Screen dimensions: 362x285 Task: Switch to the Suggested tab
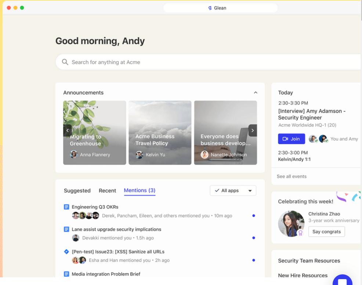pyautogui.click(x=77, y=191)
